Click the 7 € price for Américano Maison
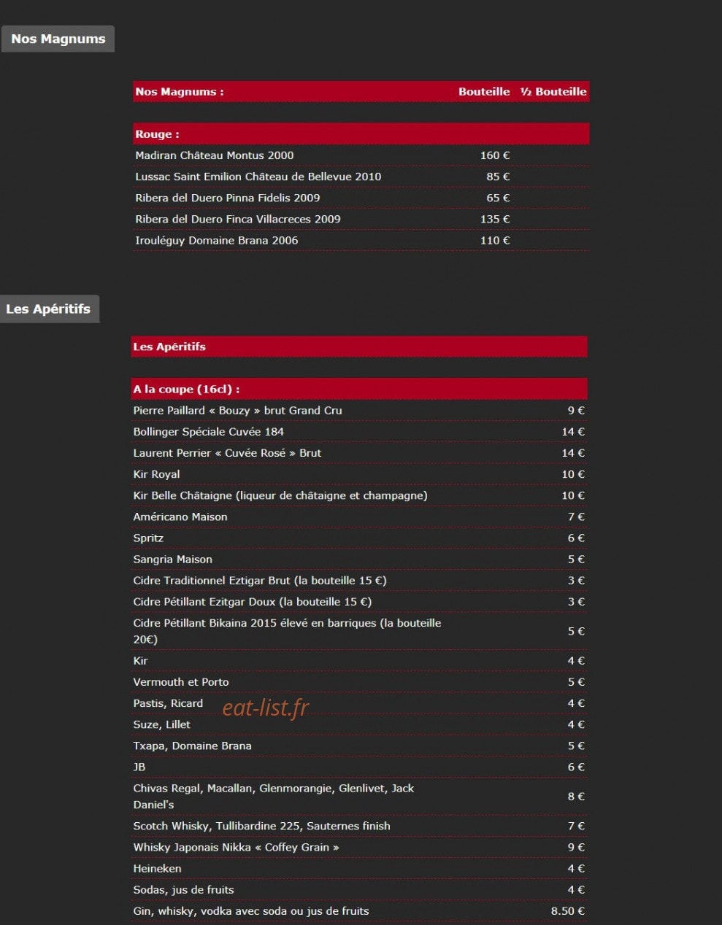This screenshot has width=722, height=925. tap(576, 516)
